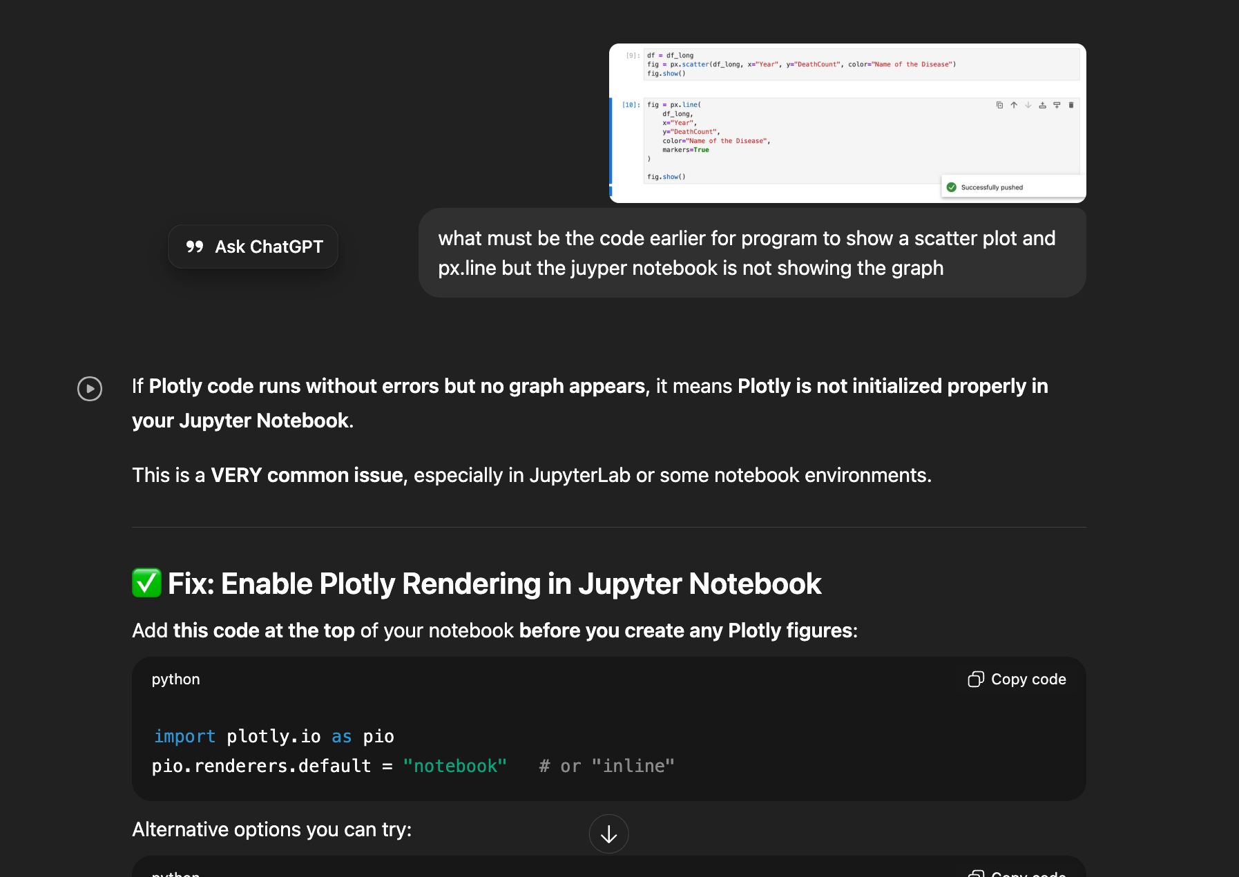Click the insert cell above icon
Viewport: 1239px width, 877px height.
(1043, 105)
